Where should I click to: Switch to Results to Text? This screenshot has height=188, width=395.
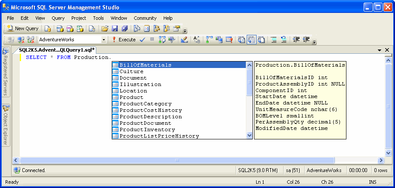[x=242, y=40]
